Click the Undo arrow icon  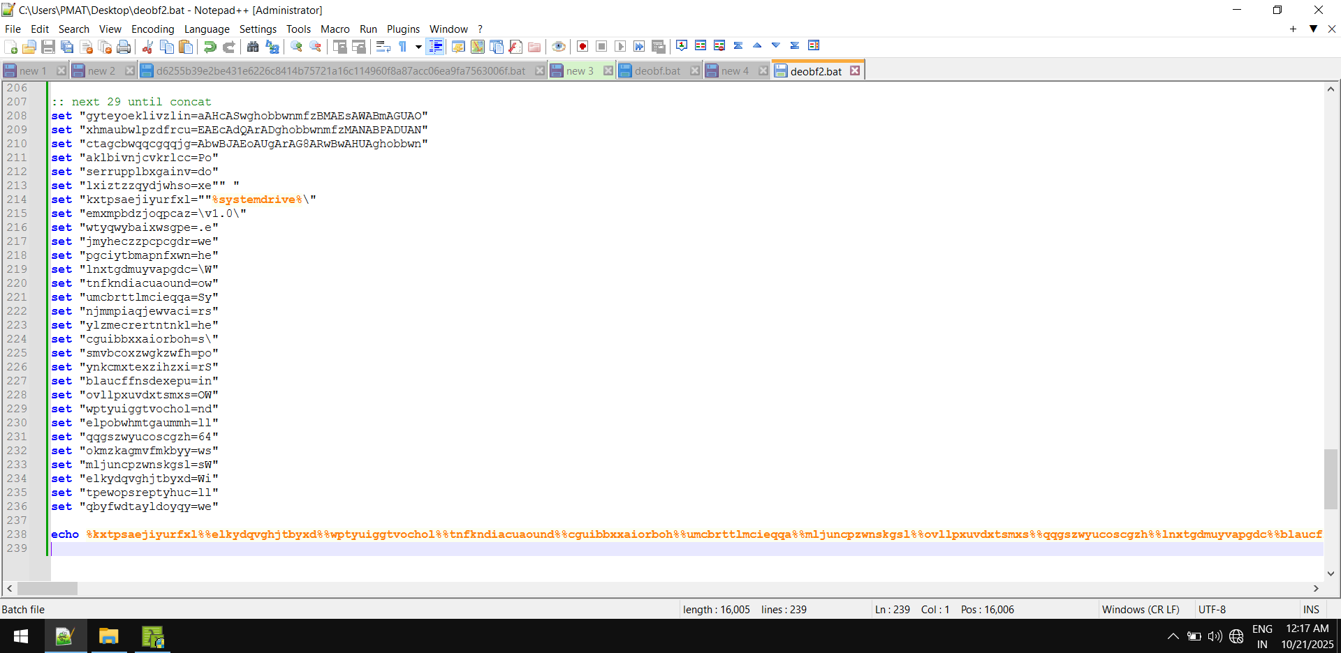click(x=210, y=47)
